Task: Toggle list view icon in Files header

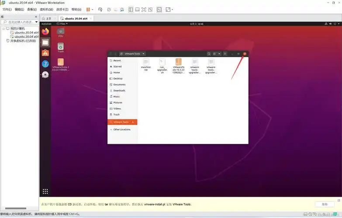Action: tap(214, 54)
